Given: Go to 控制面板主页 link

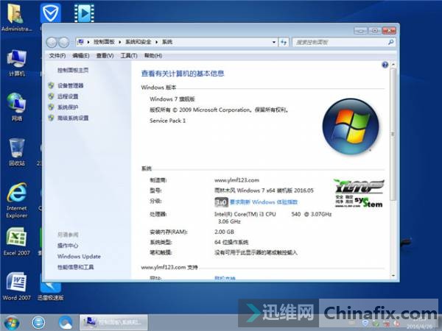Looking at the screenshot, I should pos(73,70).
